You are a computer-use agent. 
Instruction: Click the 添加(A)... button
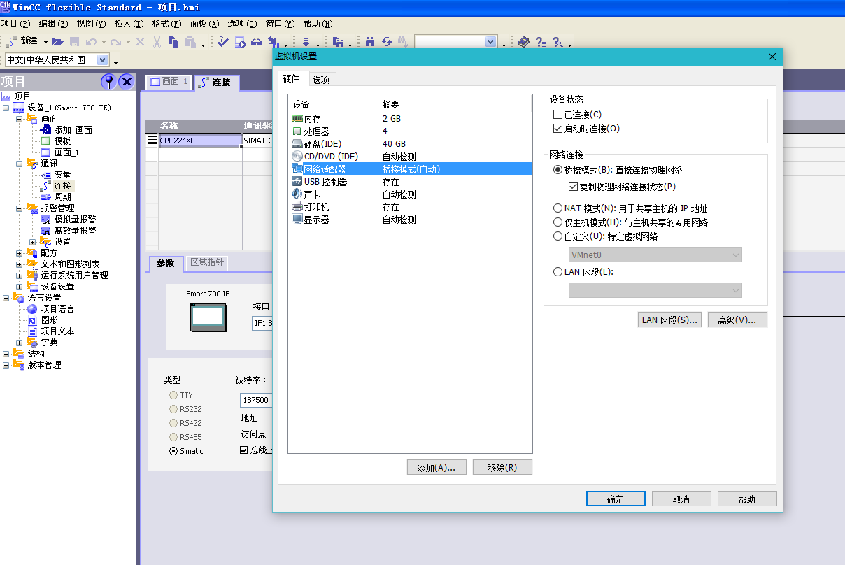(x=436, y=467)
